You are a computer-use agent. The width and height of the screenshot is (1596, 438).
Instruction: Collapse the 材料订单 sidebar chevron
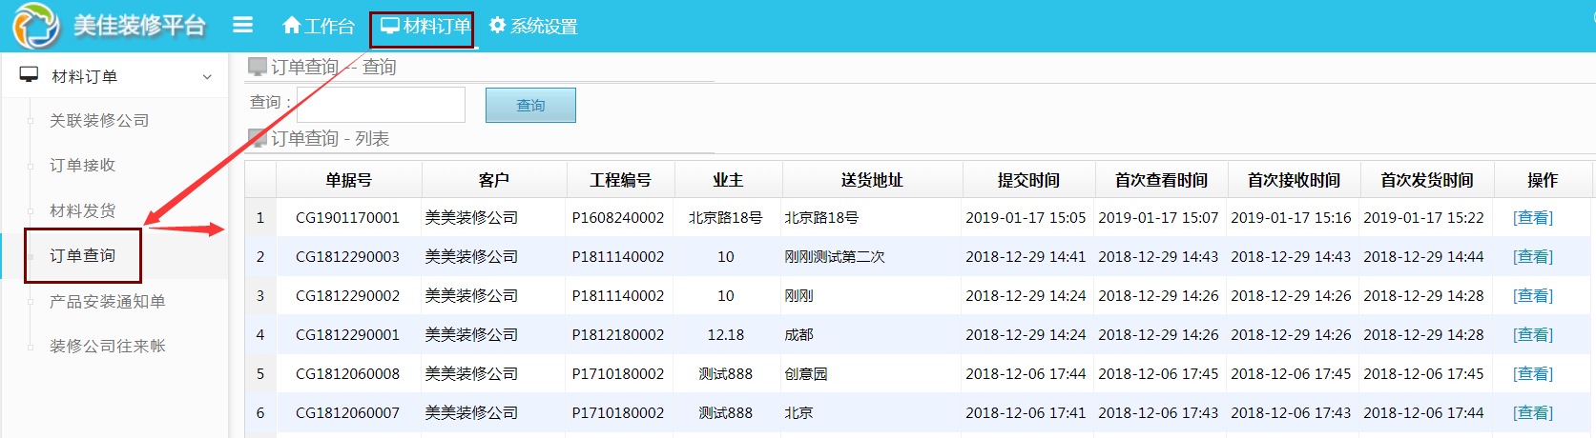point(207,76)
